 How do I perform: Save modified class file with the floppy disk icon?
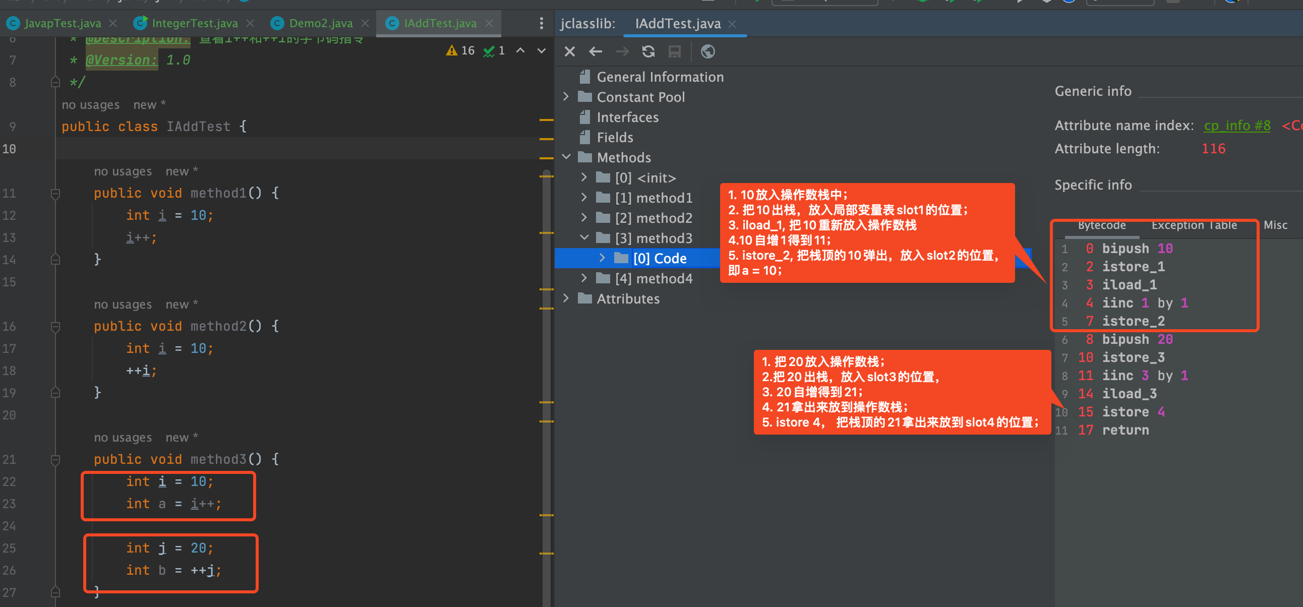pos(675,51)
